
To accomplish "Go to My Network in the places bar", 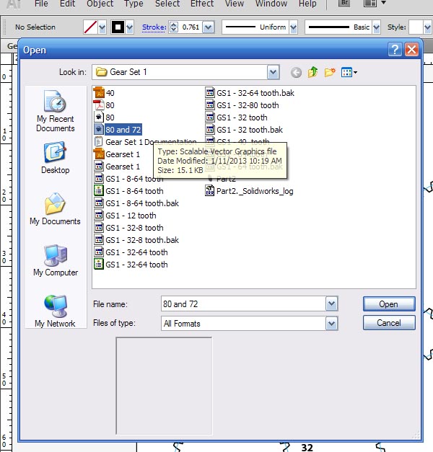I will pos(55,311).
